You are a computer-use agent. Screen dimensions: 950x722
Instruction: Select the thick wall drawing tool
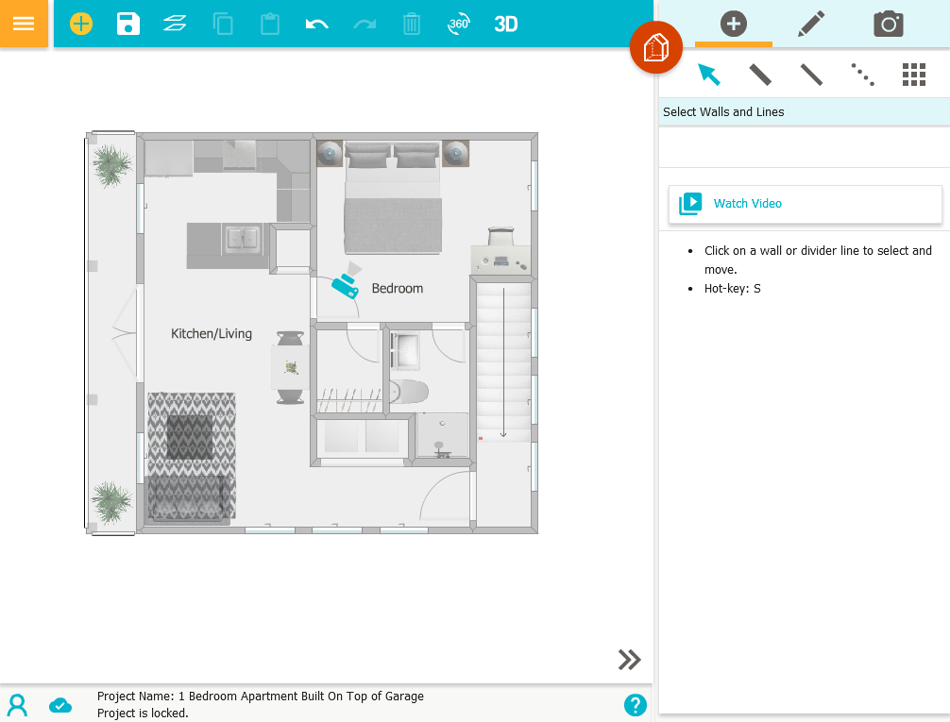[x=760, y=75]
